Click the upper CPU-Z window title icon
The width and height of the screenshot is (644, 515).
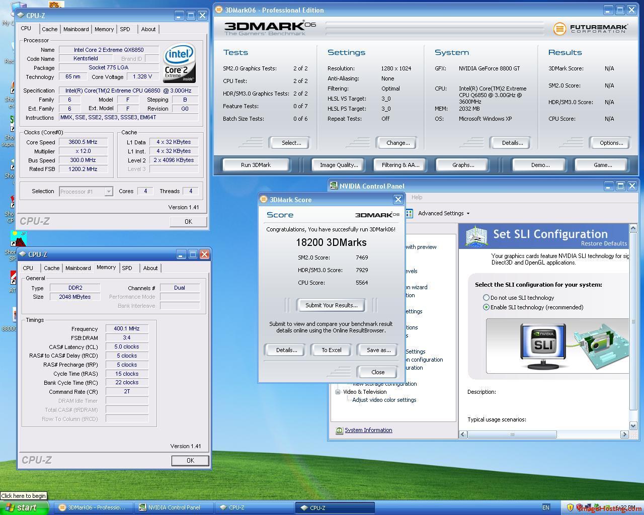pos(20,16)
